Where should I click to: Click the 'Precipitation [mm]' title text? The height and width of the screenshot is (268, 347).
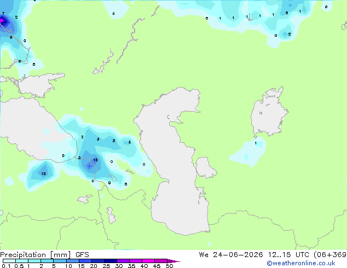tap(36, 255)
